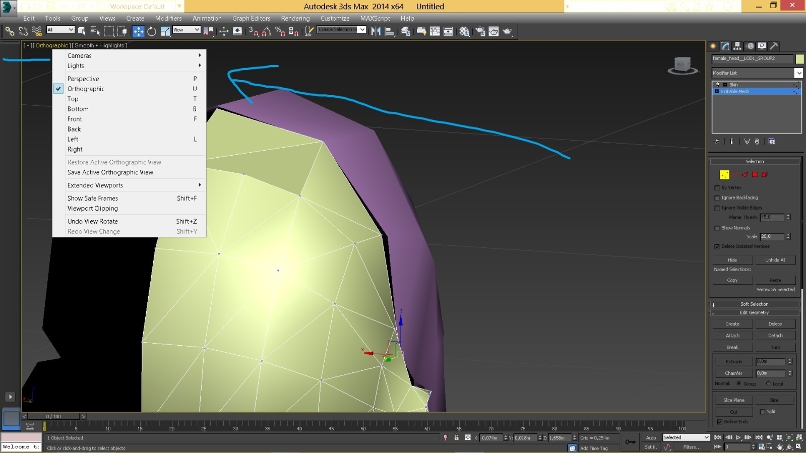Open the Modifiers menu
Viewport: 806px width, 453px height.
[168, 18]
